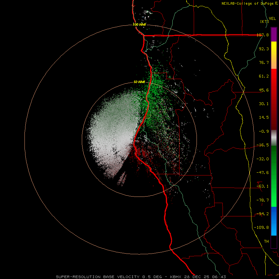Click the yellow-orange segment of velocity color bar

click(274, 55)
